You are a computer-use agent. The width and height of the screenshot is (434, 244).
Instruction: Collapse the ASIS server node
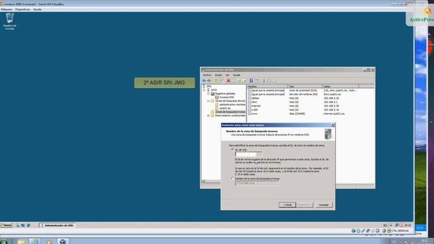204,90
